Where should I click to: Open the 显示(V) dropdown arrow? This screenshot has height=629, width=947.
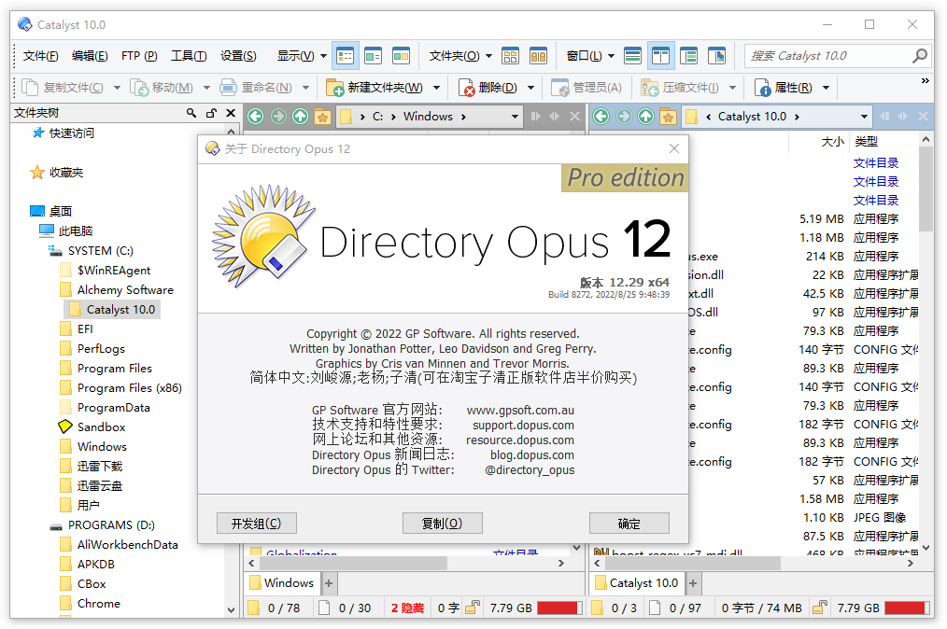323,56
